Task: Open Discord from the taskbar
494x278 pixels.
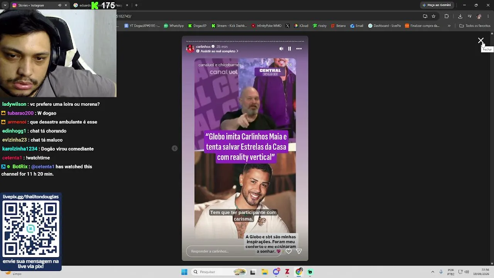Action: (x=276, y=272)
